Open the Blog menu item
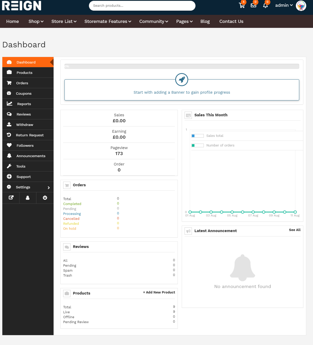 click(x=205, y=21)
